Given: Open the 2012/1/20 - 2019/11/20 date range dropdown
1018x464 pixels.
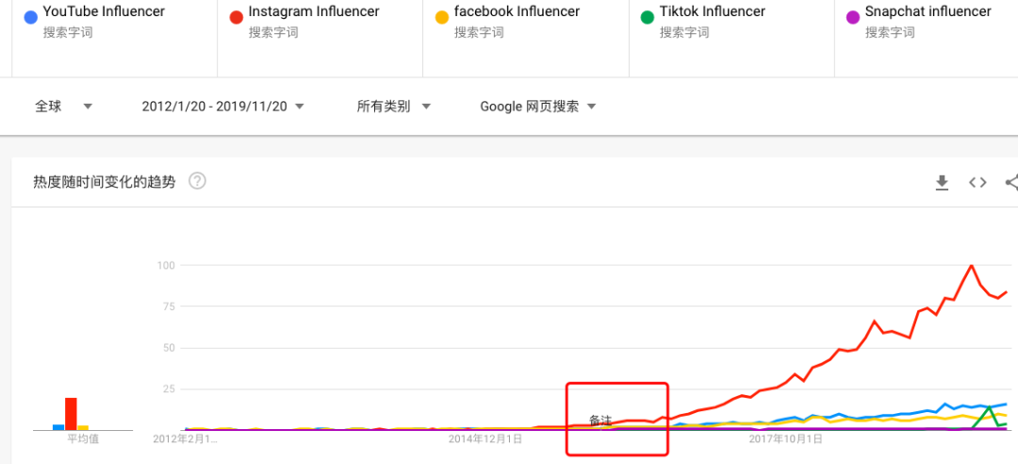Looking at the screenshot, I should 223,107.
